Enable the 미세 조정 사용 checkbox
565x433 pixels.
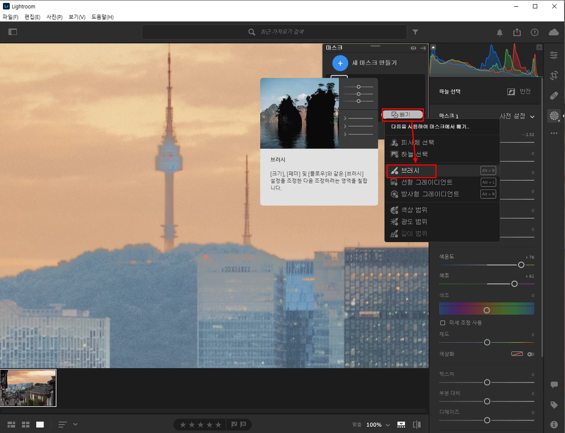(x=443, y=323)
